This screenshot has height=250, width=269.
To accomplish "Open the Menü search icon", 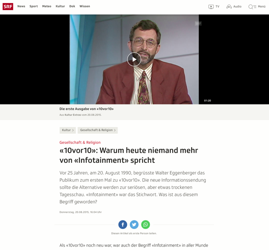I will click(x=251, y=7).
